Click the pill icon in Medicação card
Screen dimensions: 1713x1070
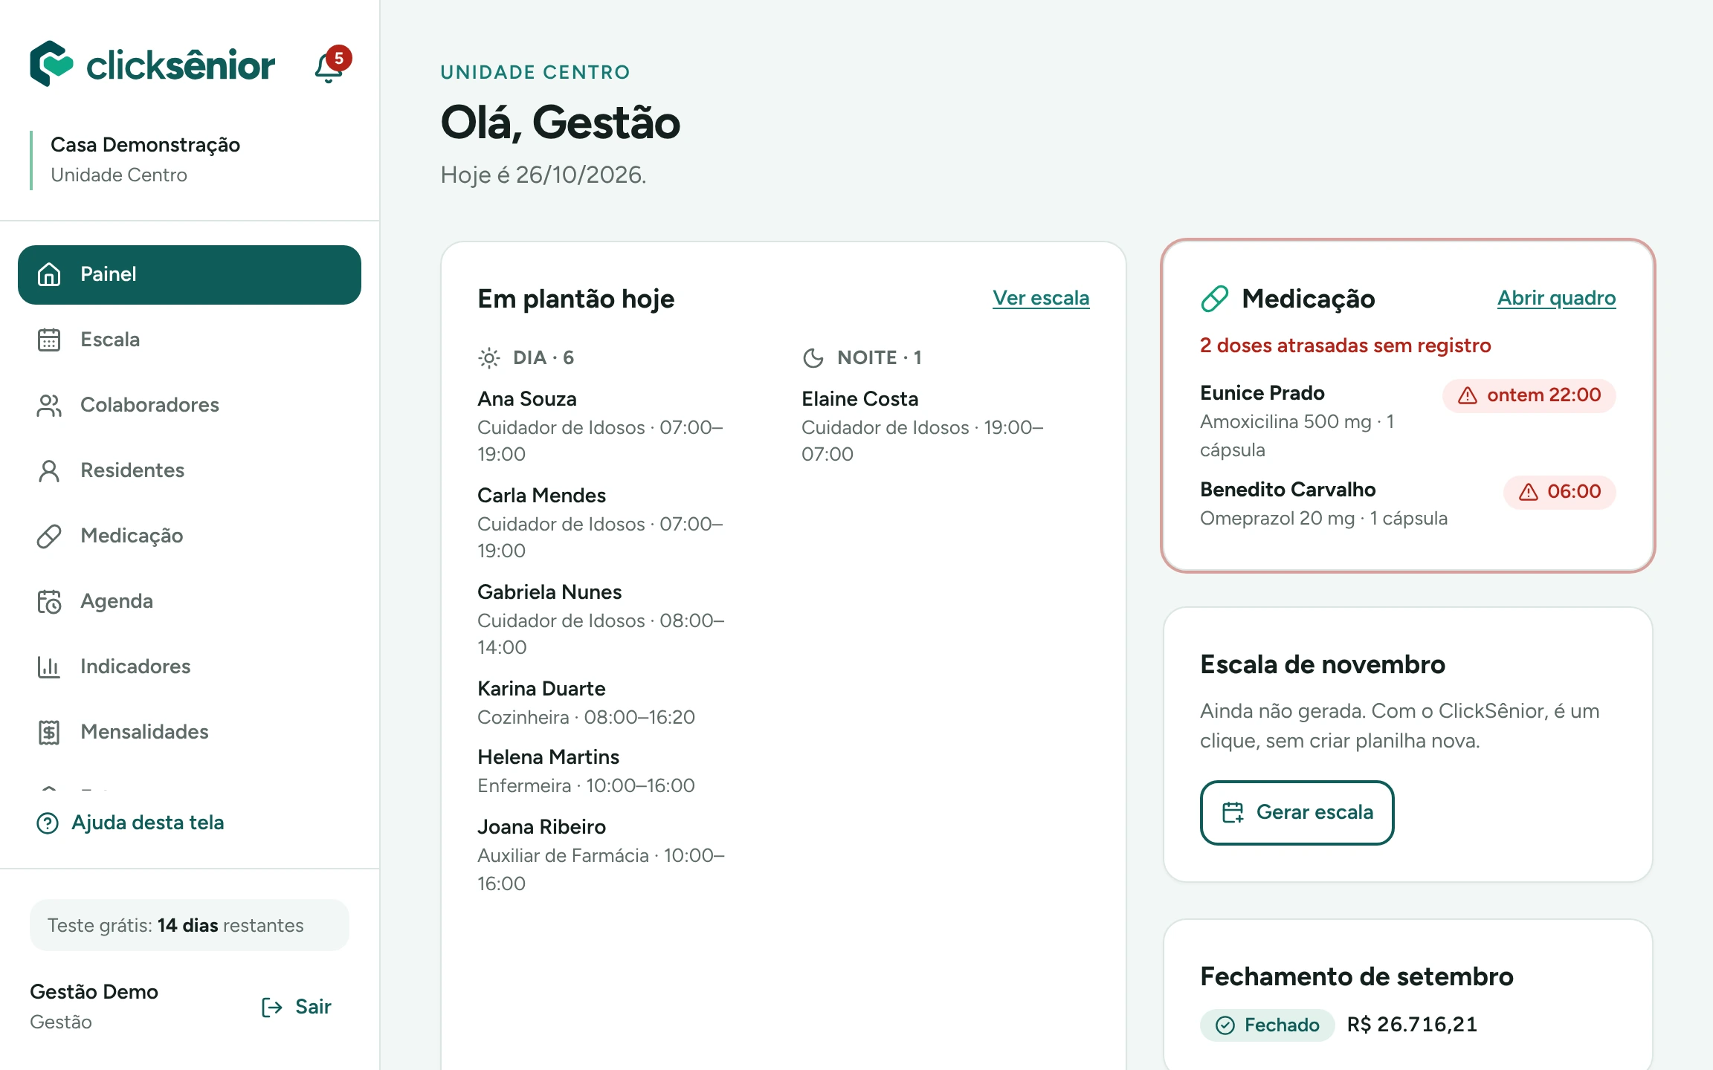coord(1215,299)
